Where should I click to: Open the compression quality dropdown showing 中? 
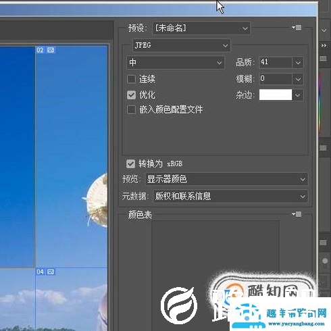coord(176,62)
